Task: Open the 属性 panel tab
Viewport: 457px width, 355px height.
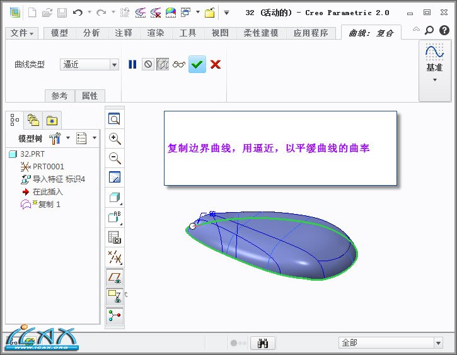Action: coord(90,96)
